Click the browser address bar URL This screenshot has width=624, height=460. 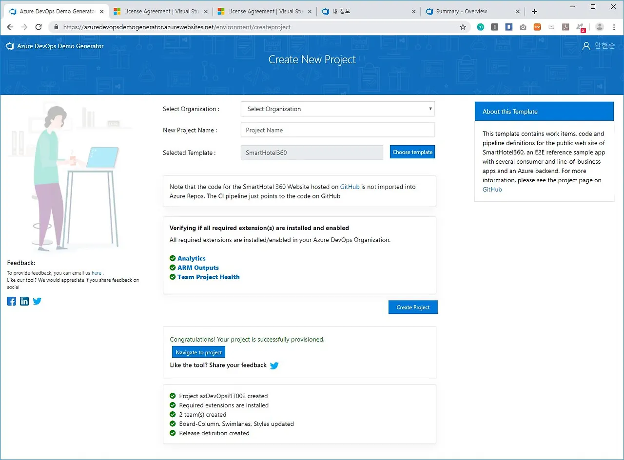tap(177, 27)
